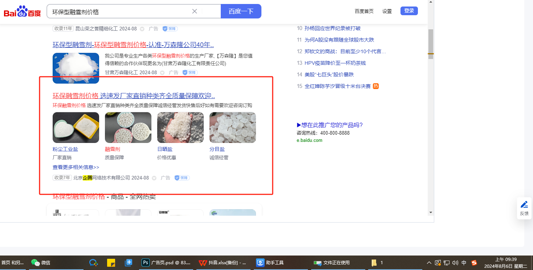Open the 日晒盐 text link
This screenshot has width=533, height=270.
(x=165, y=149)
